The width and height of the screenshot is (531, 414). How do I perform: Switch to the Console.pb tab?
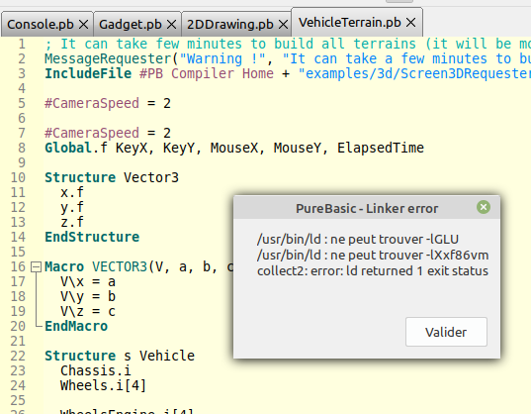tap(40, 25)
